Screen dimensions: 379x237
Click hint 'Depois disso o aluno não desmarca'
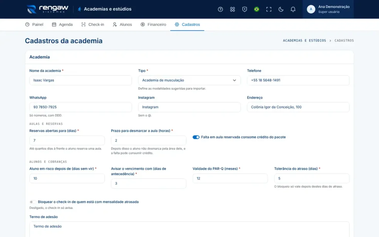[148, 151]
